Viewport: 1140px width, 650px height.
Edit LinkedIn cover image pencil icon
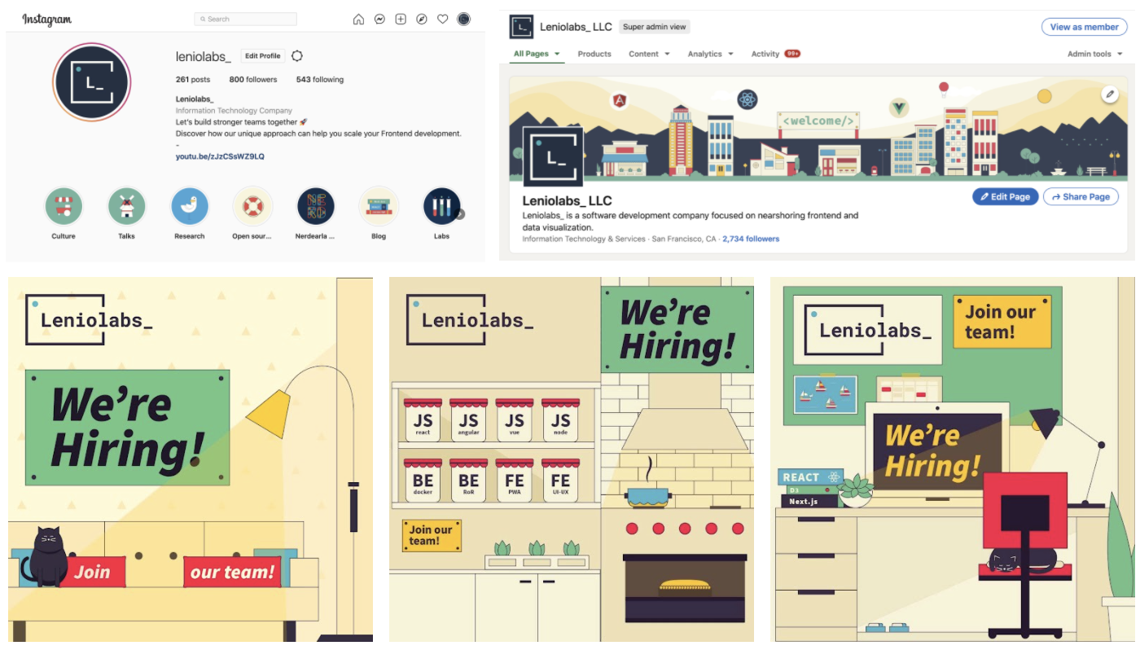tap(1109, 94)
